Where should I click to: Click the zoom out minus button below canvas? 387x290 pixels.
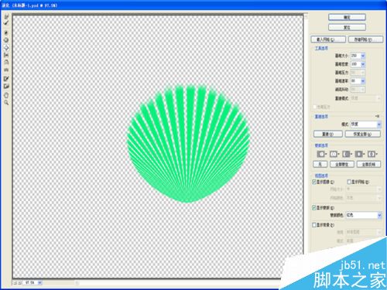(15, 283)
